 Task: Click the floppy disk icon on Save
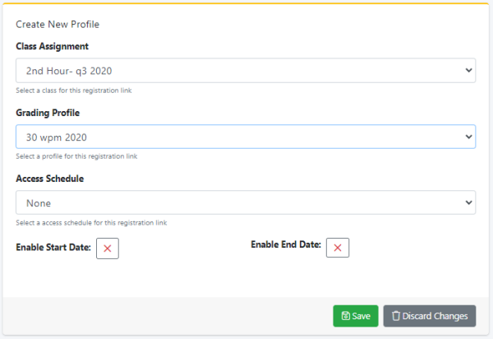point(346,316)
